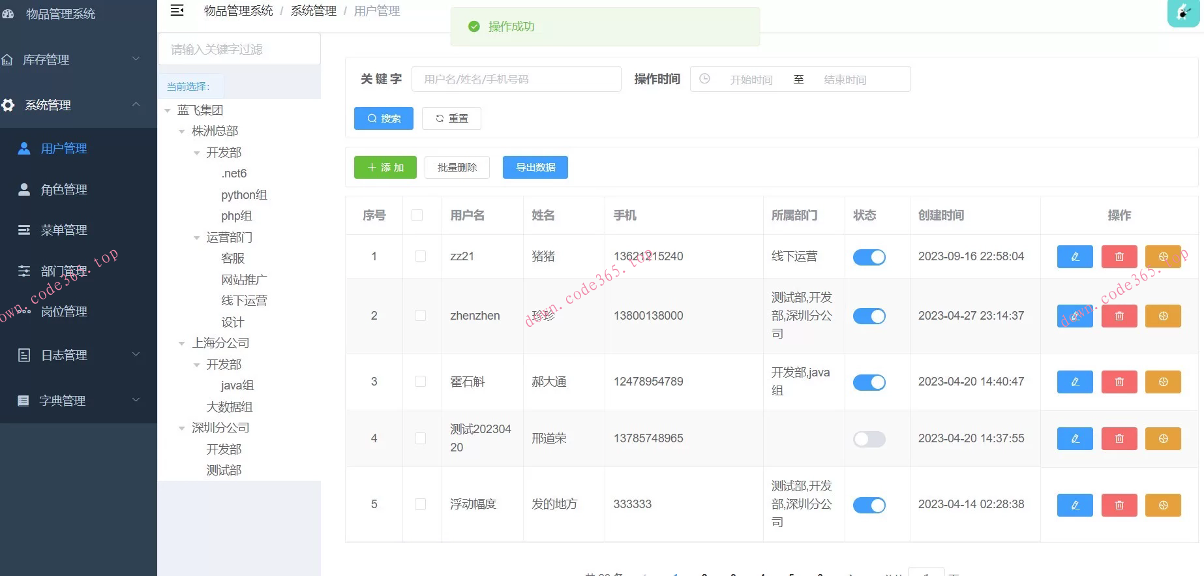Click the 日志管理 document icon
1204x576 pixels.
click(24, 355)
